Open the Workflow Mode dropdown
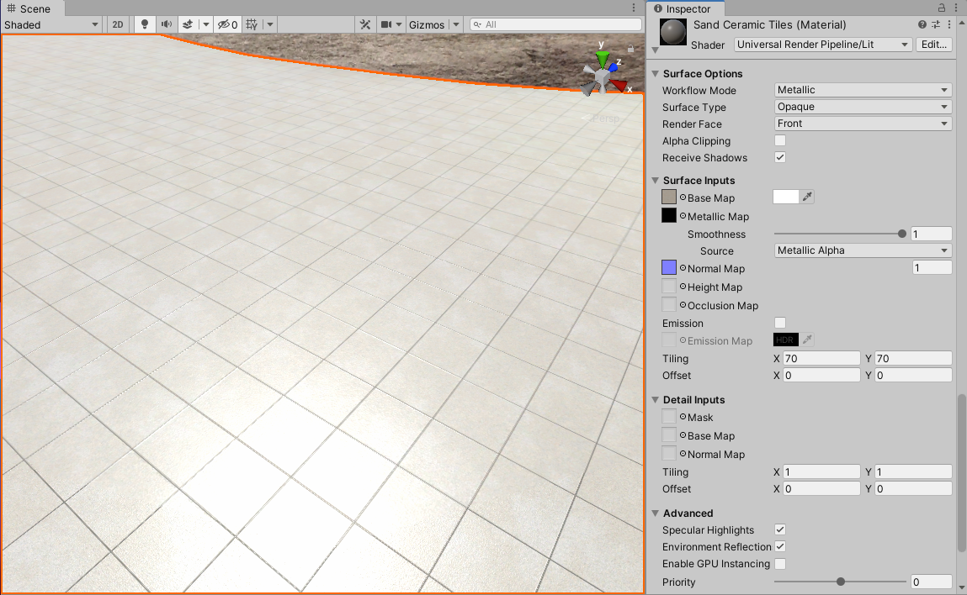Viewport: 967px width, 595px height. [x=863, y=90]
